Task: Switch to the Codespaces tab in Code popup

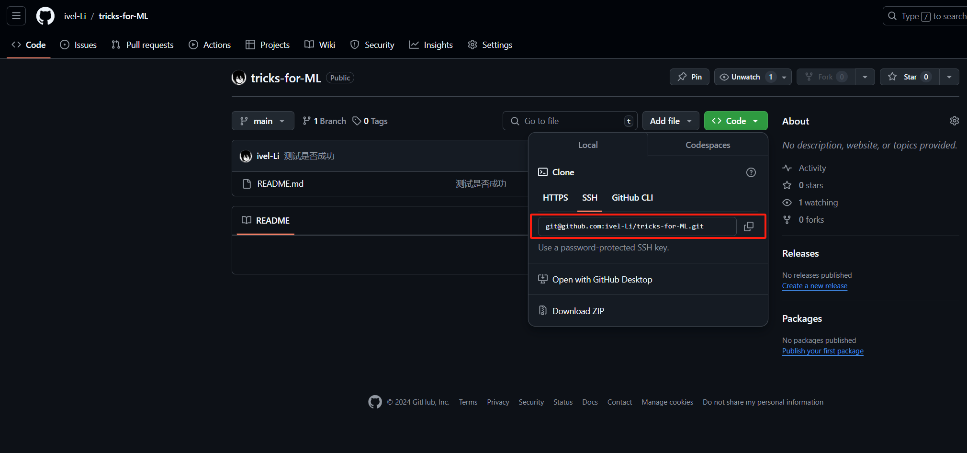Action: (708, 145)
